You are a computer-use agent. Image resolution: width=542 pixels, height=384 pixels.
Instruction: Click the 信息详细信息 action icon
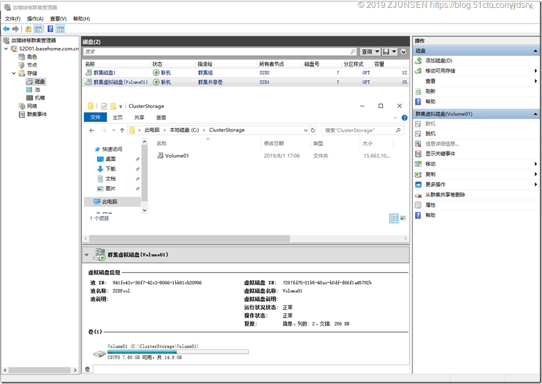[418, 144]
